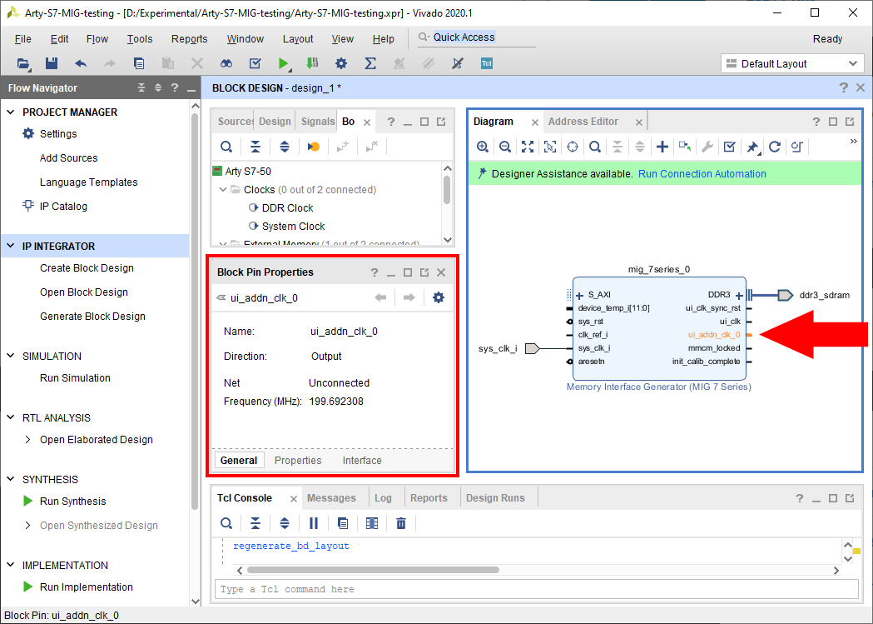Regenerate layout refresh icon in Diagram

[775, 147]
